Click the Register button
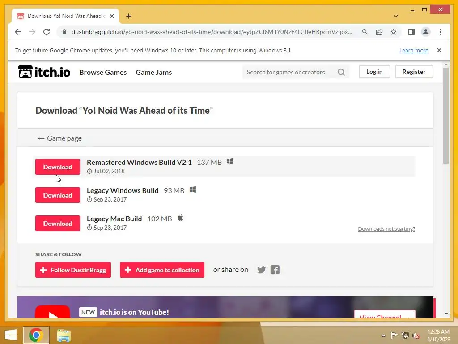The height and width of the screenshot is (344, 458). click(414, 72)
